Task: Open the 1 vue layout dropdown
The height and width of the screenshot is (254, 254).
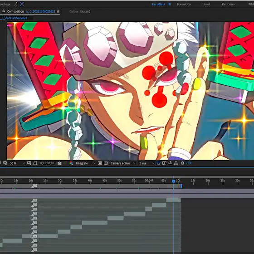Action: click(147, 163)
